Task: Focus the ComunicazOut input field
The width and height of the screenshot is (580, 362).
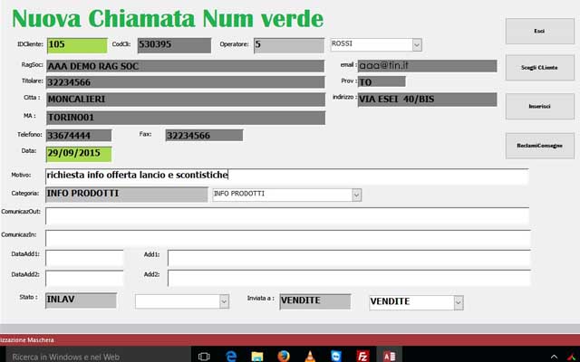Action: pos(285,215)
